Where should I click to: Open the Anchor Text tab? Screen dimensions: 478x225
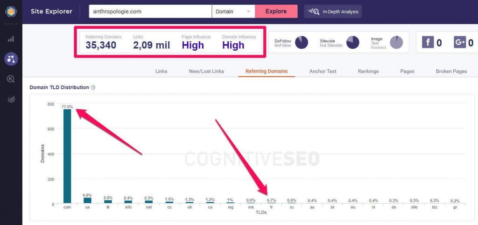(323, 71)
